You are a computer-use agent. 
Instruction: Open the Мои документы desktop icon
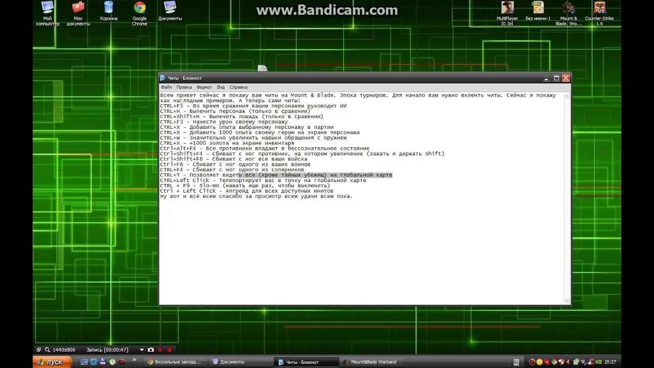[x=78, y=13]
